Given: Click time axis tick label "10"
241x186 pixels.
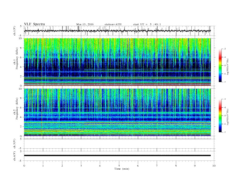Looking at the screenshot, I should click(x=214, y=166).
